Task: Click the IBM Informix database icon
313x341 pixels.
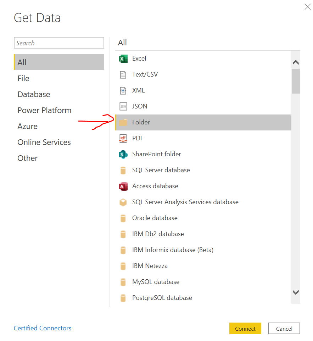Action: click(123, 250)
